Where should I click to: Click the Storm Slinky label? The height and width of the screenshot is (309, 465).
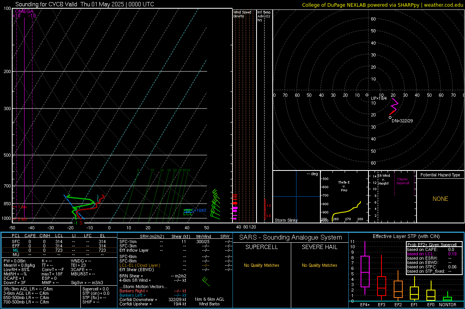point(286,220)
